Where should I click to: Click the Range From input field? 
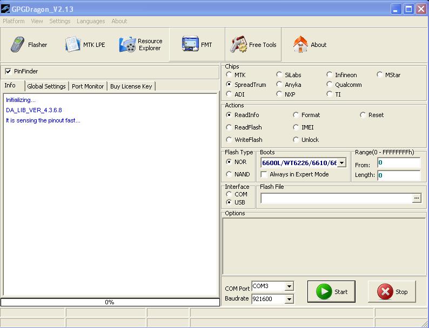398,163
